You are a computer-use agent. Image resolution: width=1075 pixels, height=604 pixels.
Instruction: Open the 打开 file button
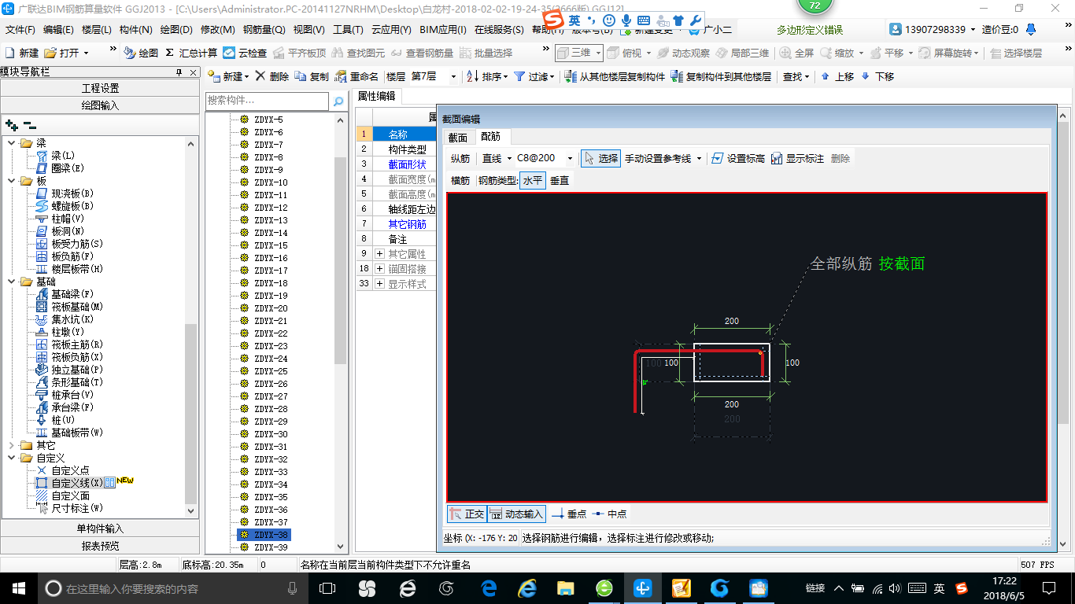[x=67, y=53]
